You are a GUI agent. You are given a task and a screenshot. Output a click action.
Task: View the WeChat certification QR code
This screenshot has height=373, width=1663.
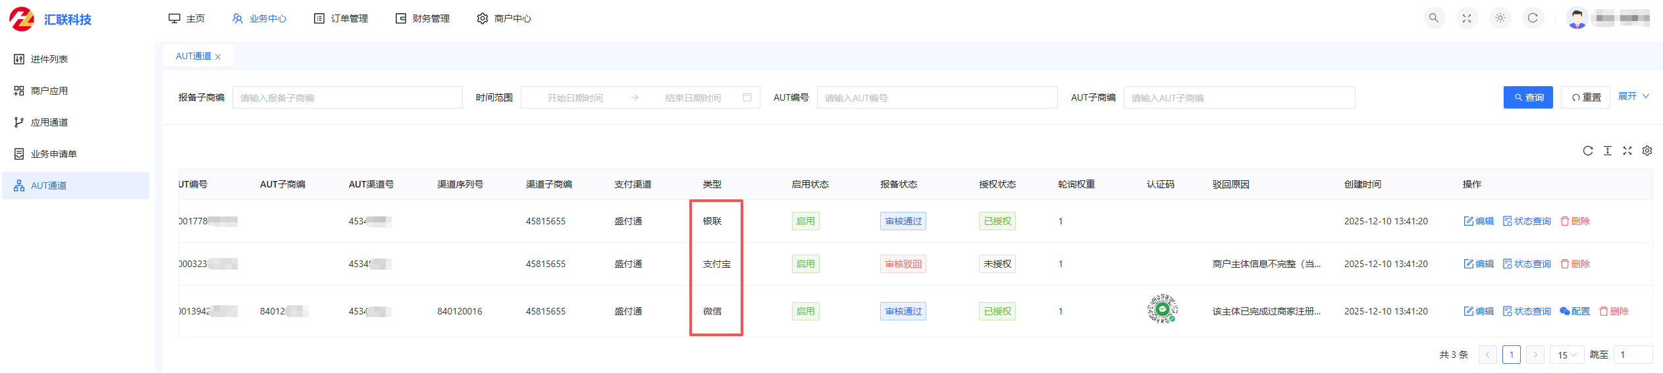tap(1163, 309)
